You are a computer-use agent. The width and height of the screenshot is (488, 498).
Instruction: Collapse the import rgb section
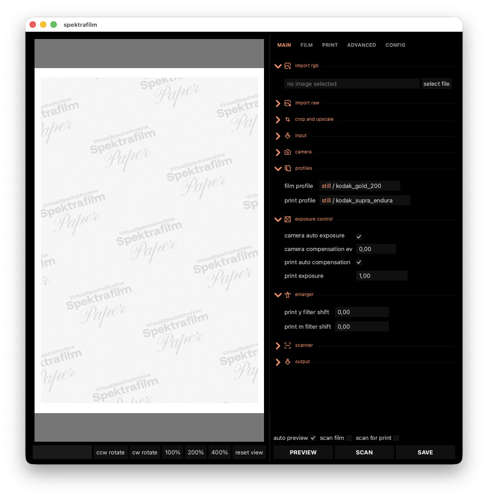pos(278,66)
